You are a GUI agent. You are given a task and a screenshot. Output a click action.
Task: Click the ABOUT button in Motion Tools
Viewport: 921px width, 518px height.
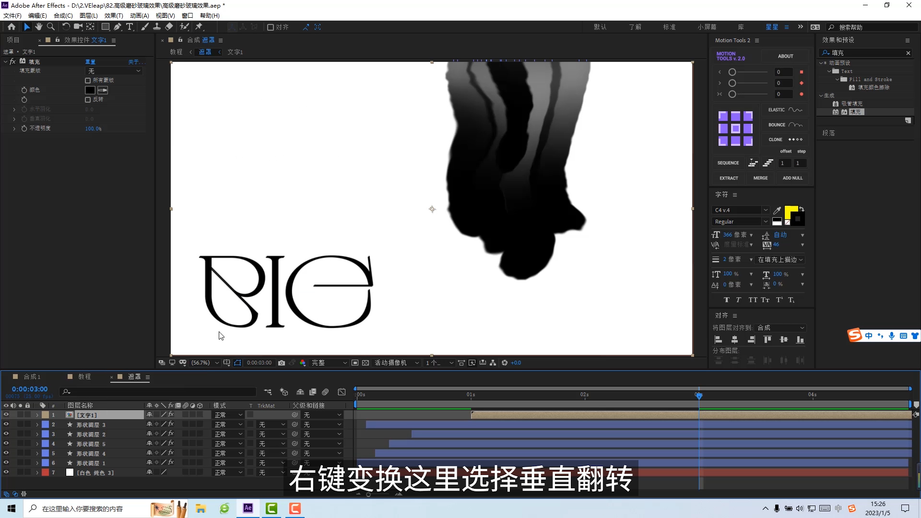click(x=785, y=56)
